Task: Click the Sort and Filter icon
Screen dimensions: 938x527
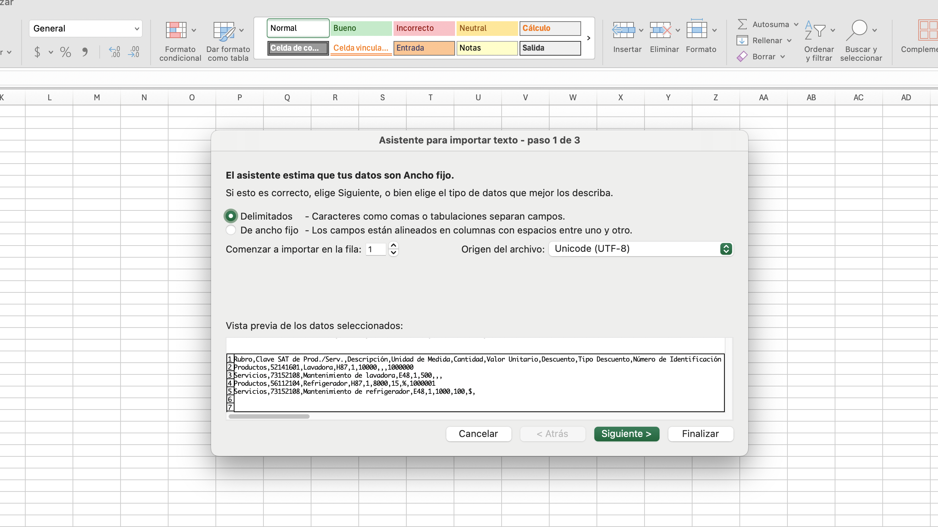Action: [815, 30]
